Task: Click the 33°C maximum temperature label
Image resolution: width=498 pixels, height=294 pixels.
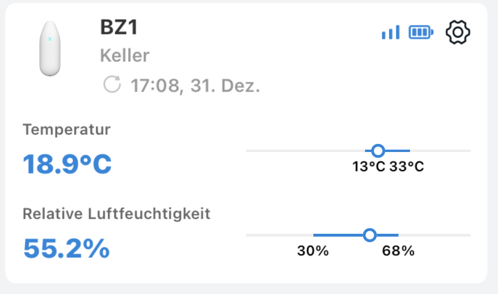Action: (x=407, y=167)
